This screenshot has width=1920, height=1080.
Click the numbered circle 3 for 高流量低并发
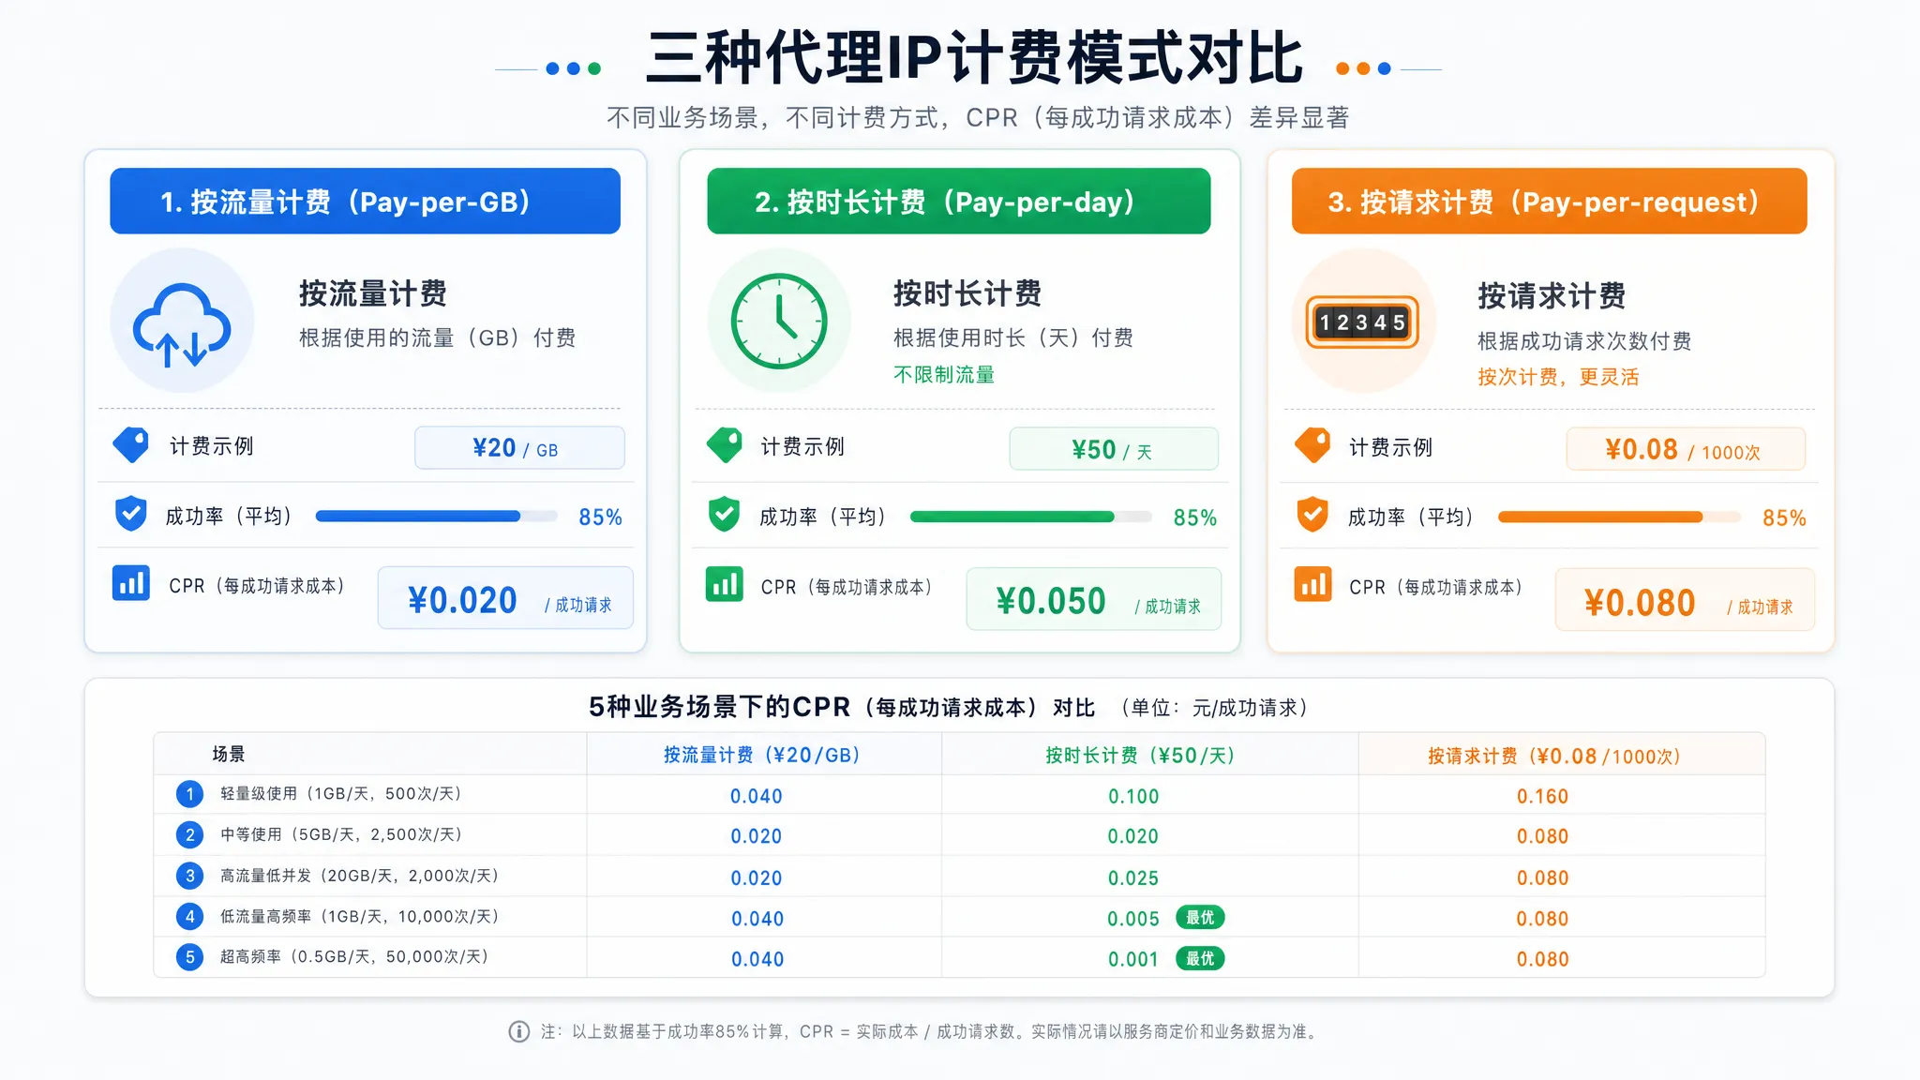click(x=189, y=876)
